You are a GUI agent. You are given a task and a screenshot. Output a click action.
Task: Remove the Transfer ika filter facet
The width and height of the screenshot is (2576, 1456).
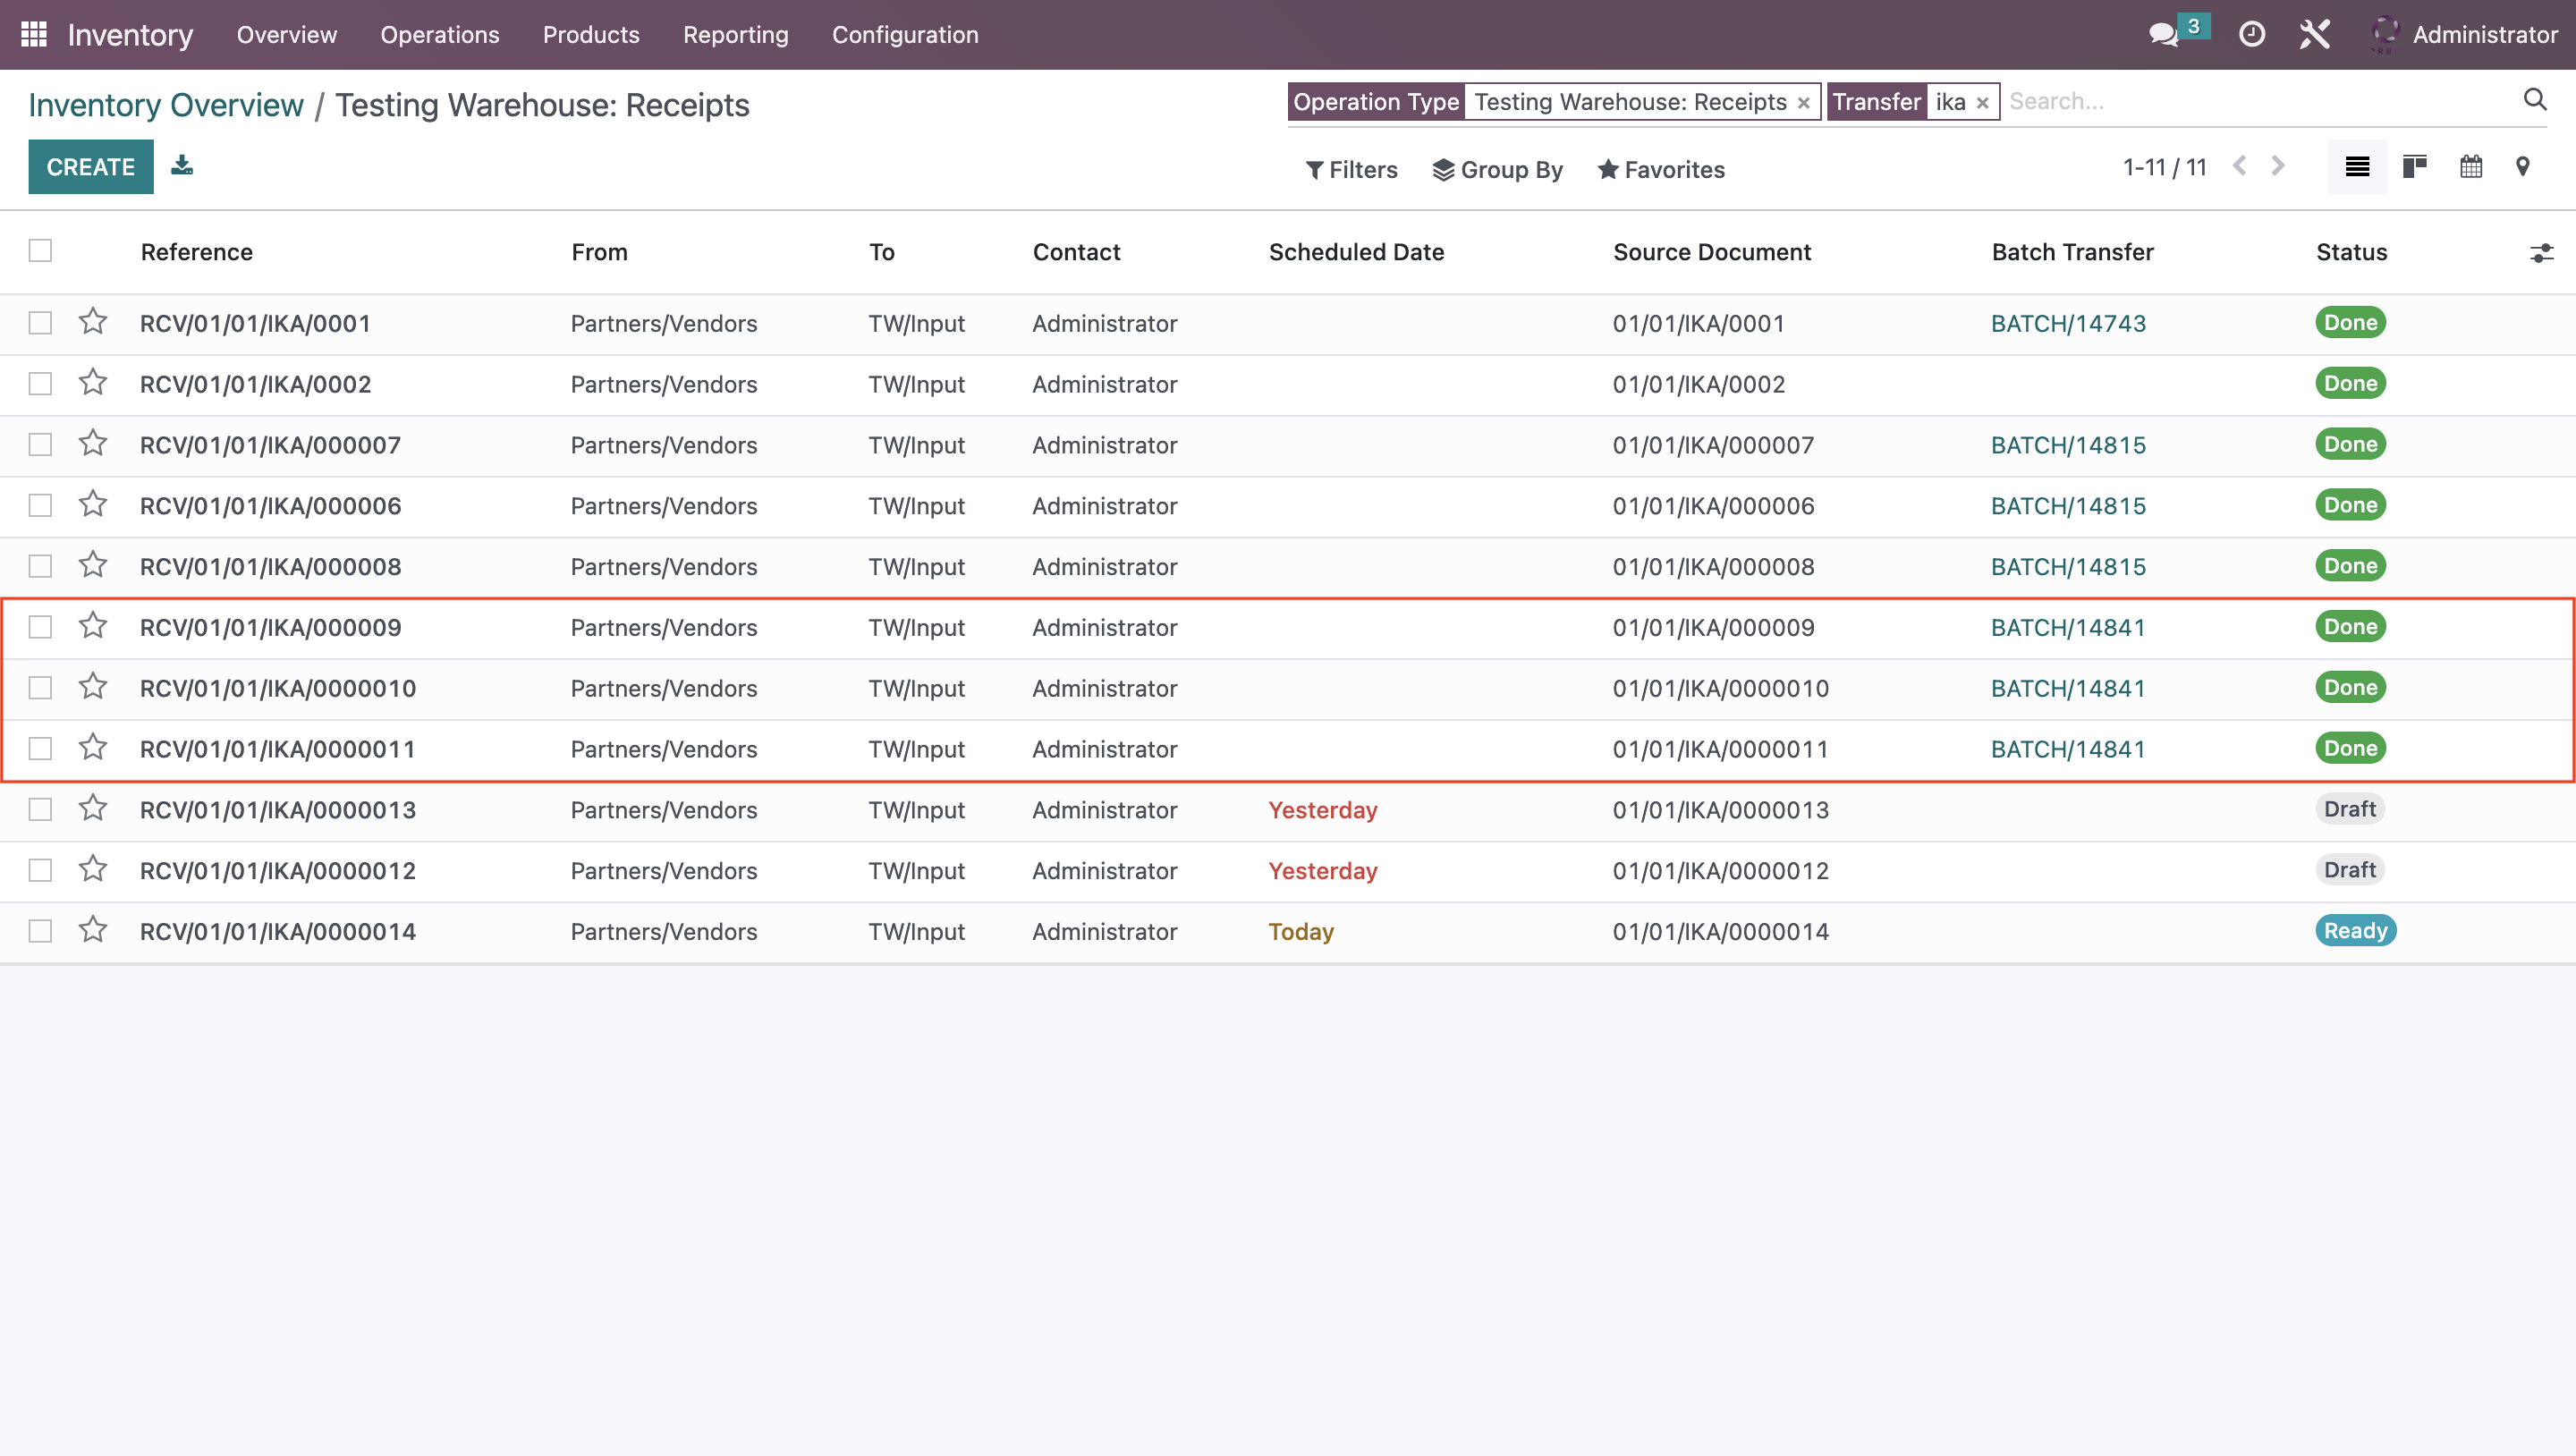point(1982,103)
